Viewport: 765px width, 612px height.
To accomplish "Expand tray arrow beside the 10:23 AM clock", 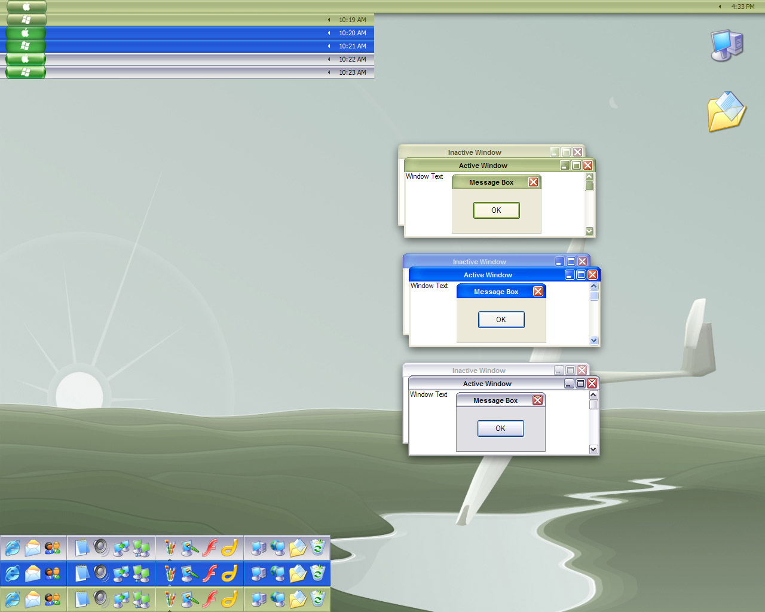I will (x=329, y=72).
